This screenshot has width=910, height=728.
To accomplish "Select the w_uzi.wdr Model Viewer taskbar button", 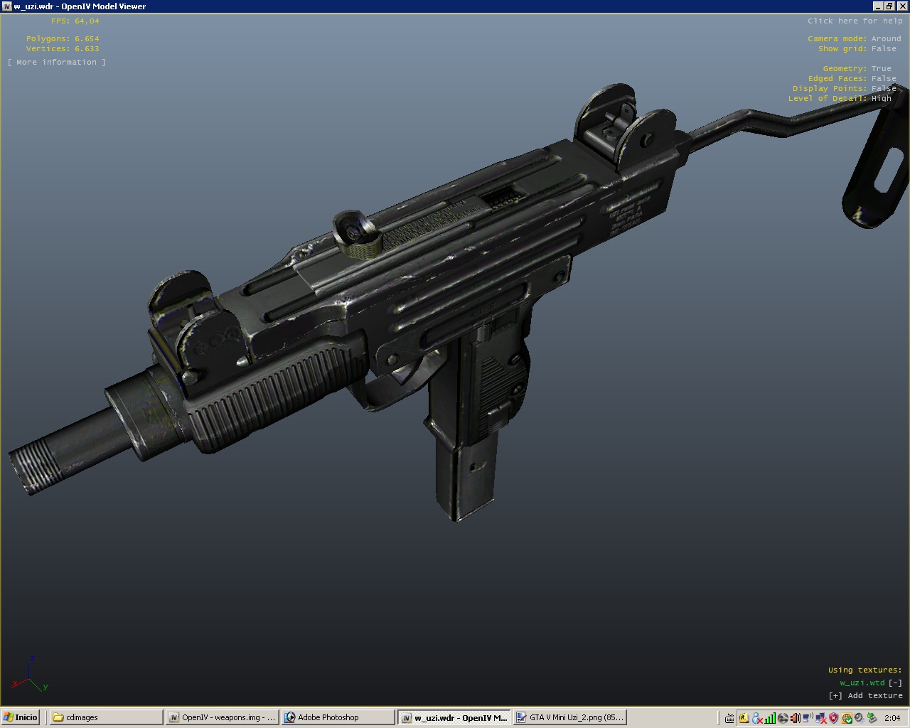I will [454, 717].
